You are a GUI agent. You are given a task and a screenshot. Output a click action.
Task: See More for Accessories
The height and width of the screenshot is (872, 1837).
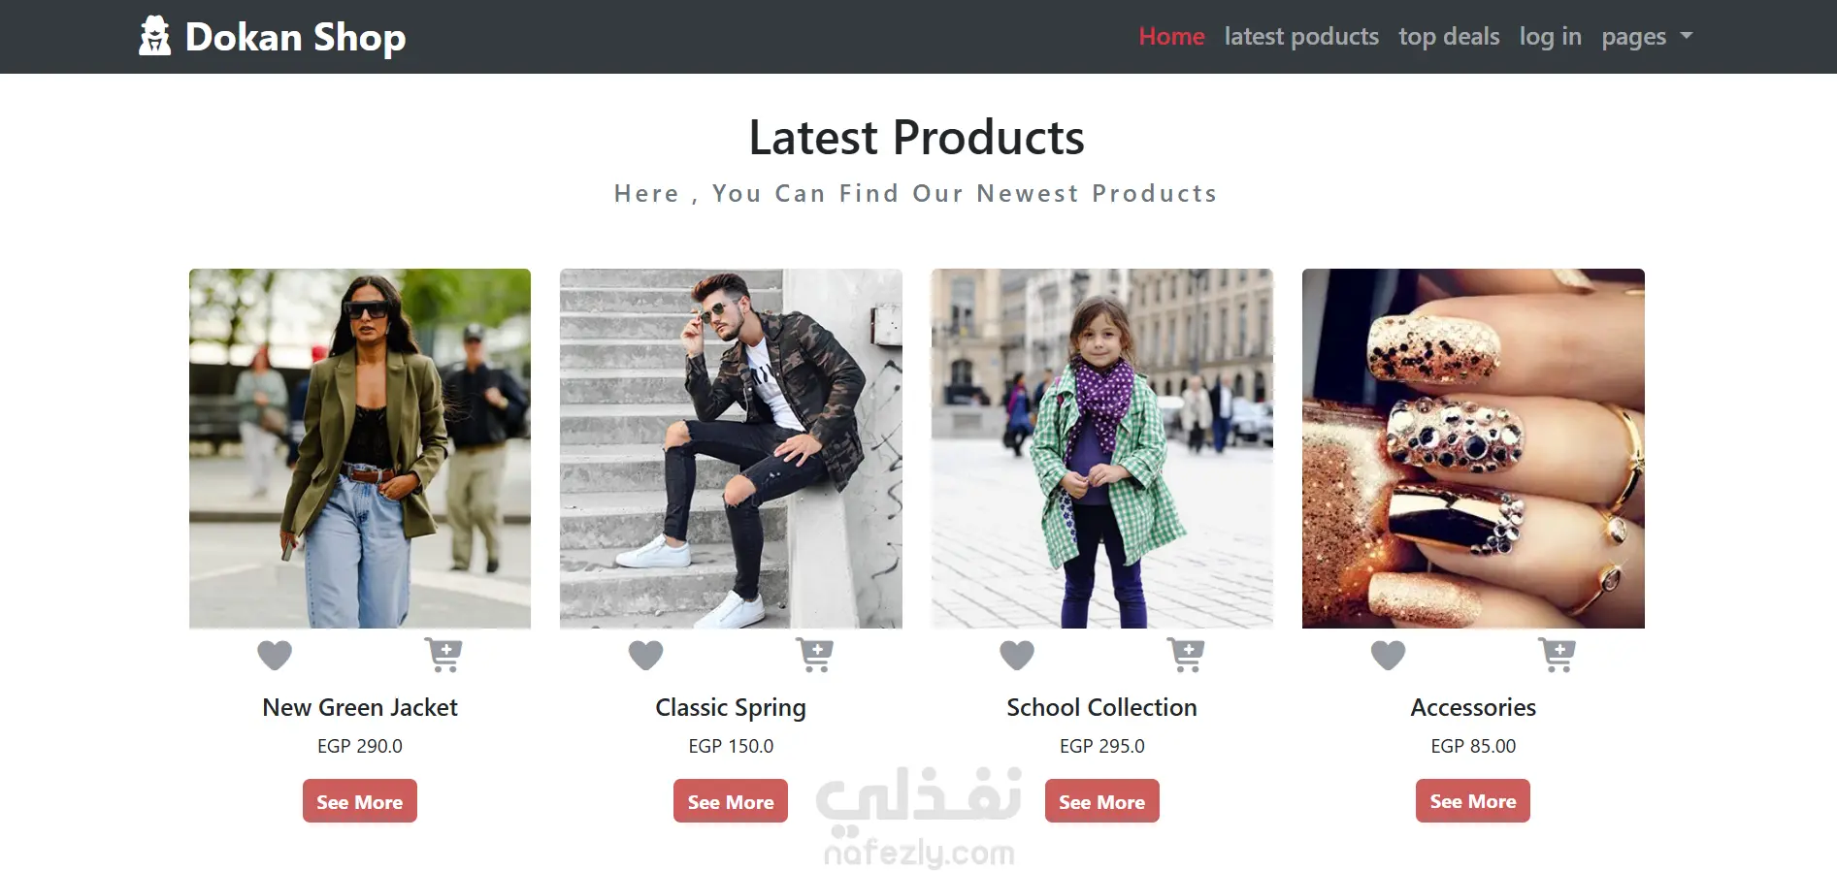coord(1473,801)
